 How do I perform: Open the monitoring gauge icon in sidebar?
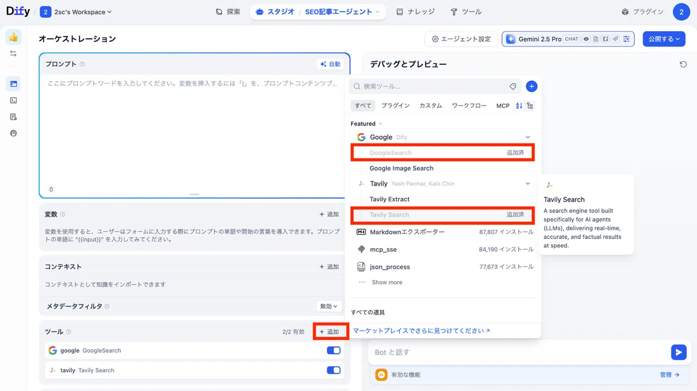[x=13, y=133]
